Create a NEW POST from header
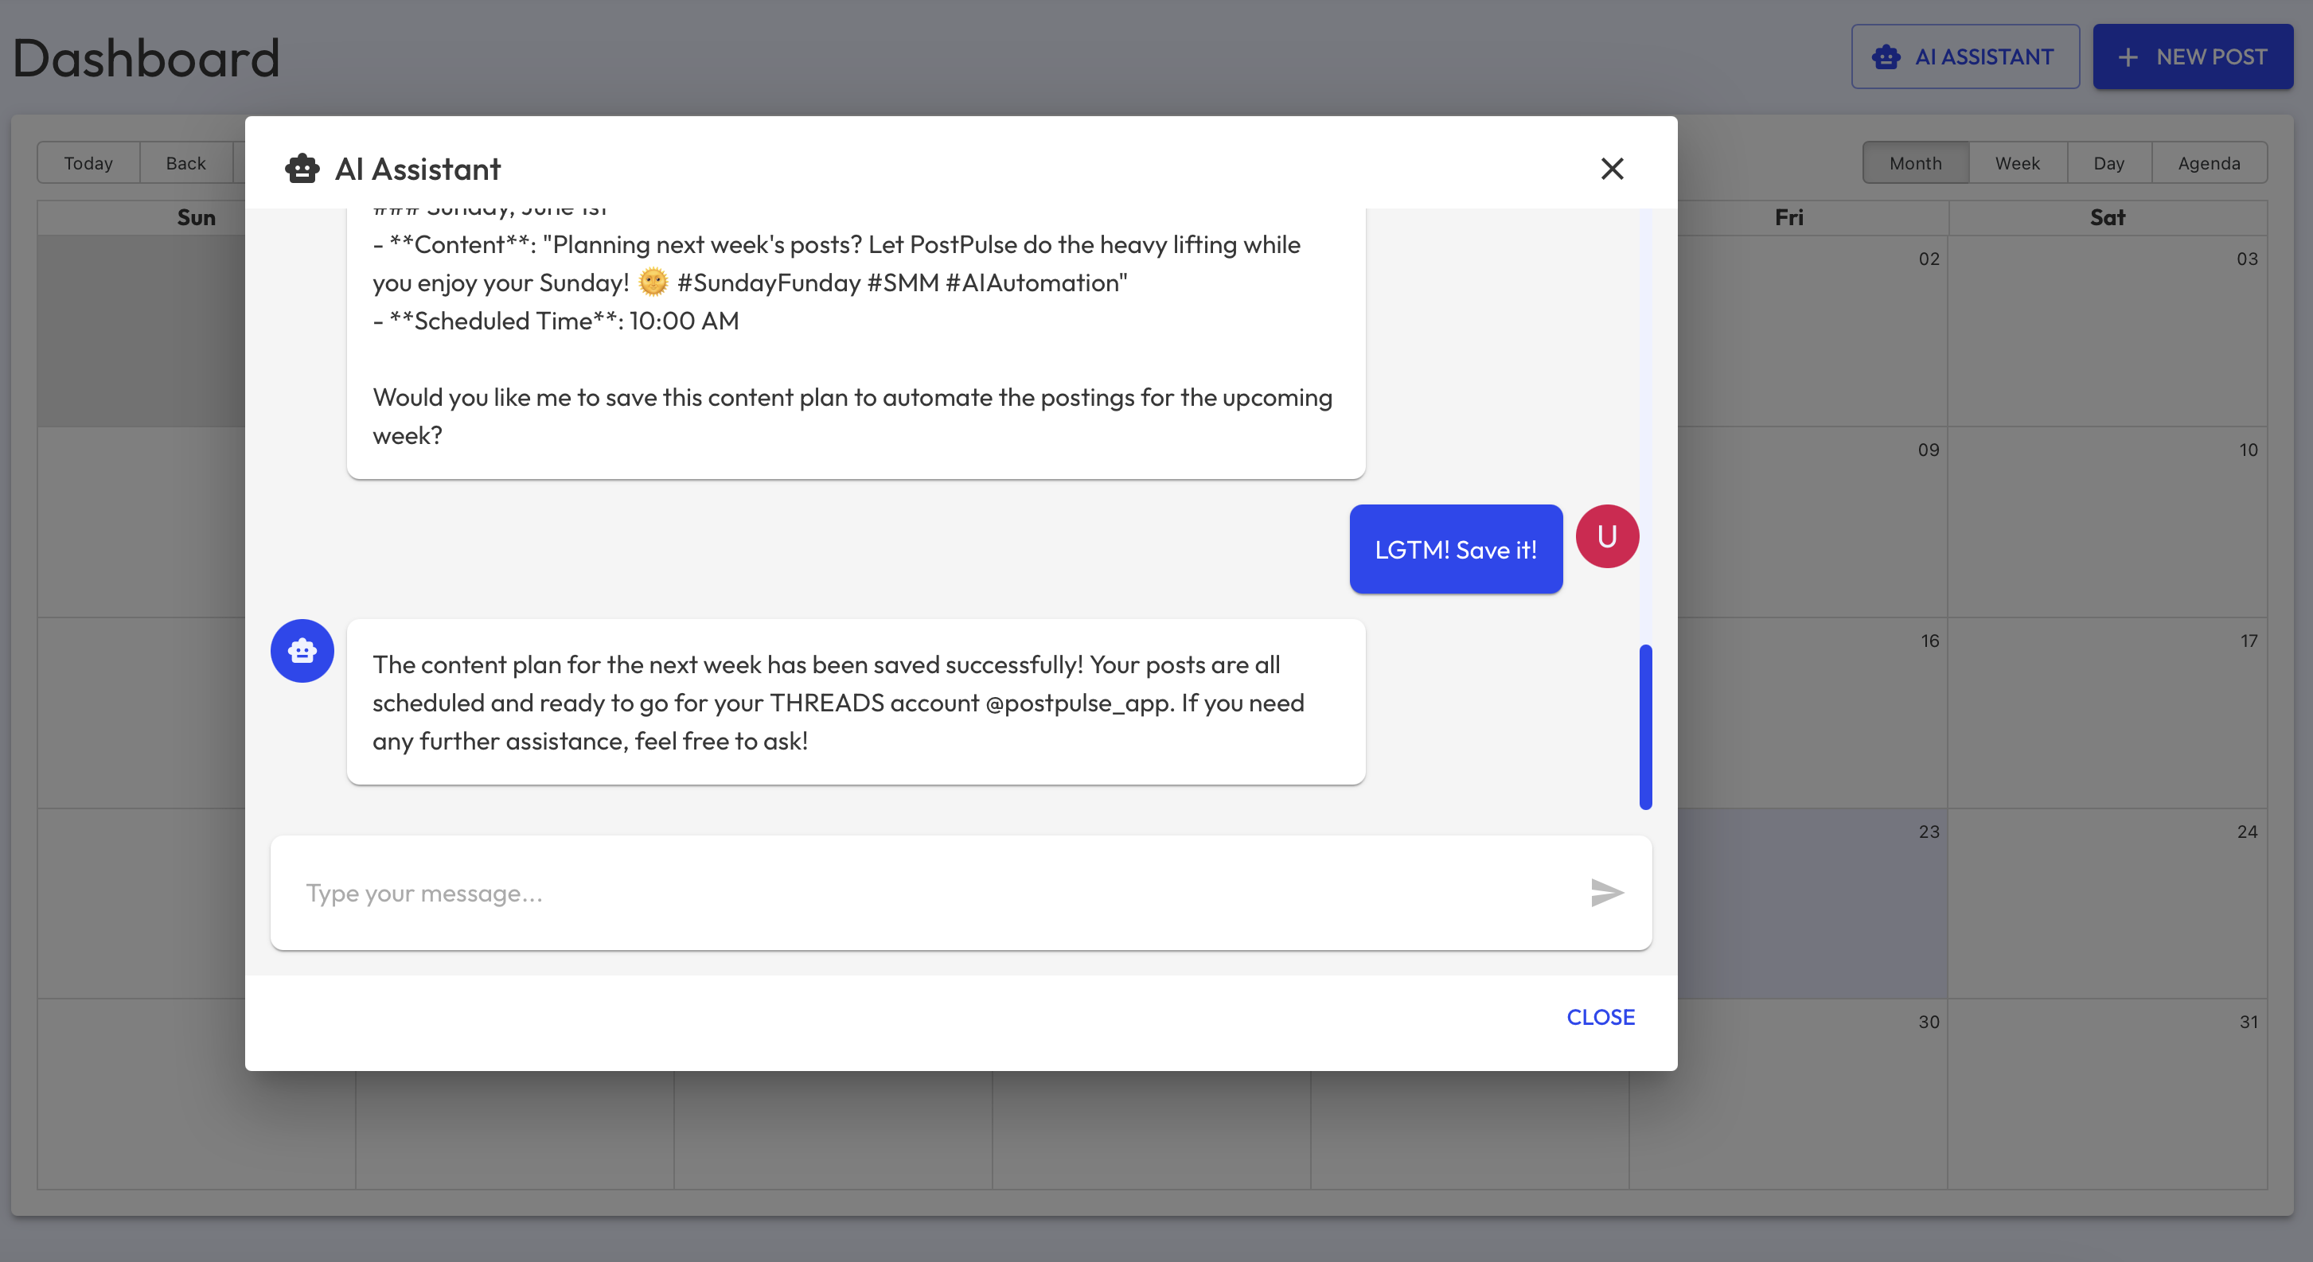This screenshot has width=2313, height=1262. [2193, 56]
